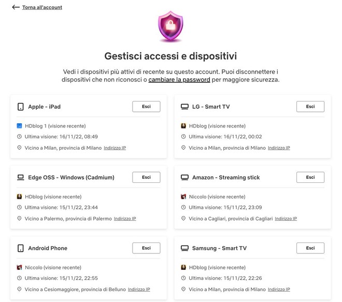342x302 pixels.
Task: Open the Torna all'account link
Action: click(x=42, y=7)
